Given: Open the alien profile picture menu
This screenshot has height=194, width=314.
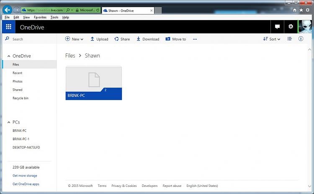Looking at the screenshot, I should click(x=305, y=27).
